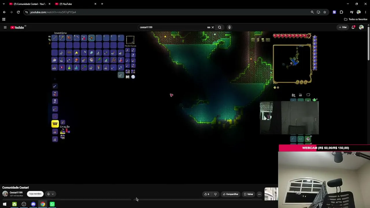Click the scrollbar of the YouTube page

[x=369, y=43]
